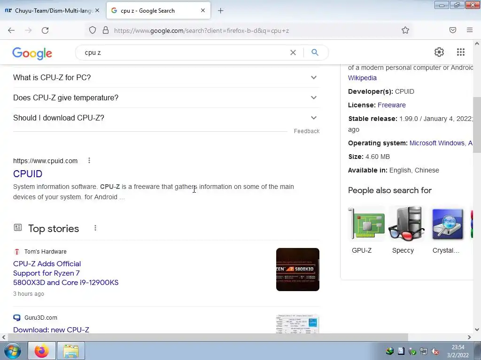Expand 'Should I download CPU-Z?' question
The height and width of the screenshot is (360, 481).
pyautogui.click(x=166, y=118)
